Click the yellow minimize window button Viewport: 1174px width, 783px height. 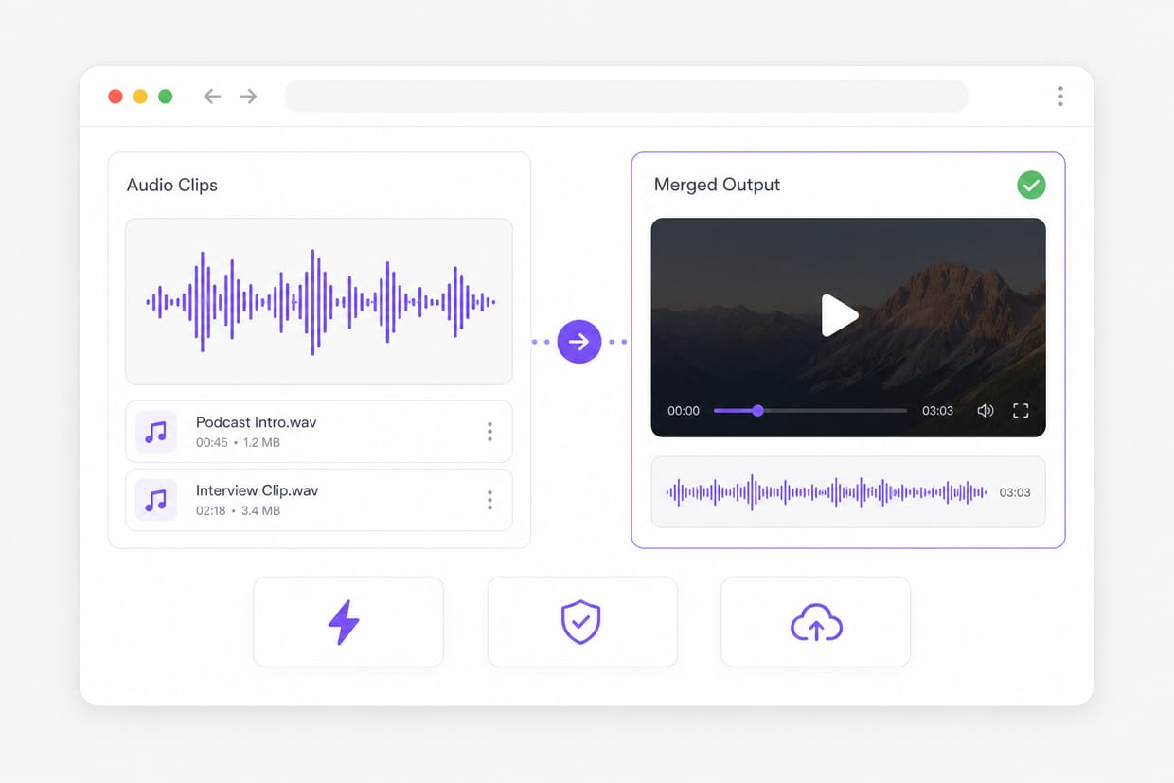point(140,97)
